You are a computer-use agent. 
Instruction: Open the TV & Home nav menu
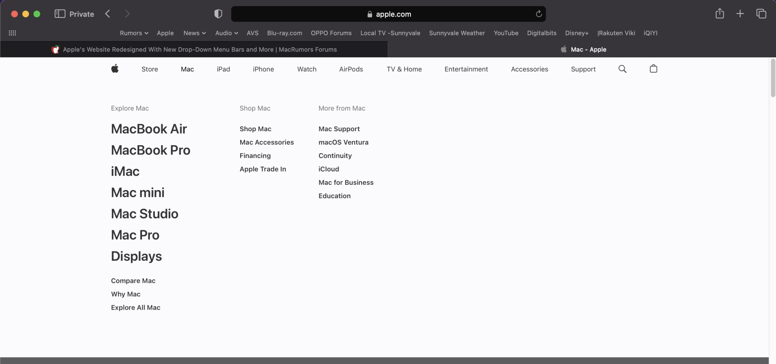point(404,69)
